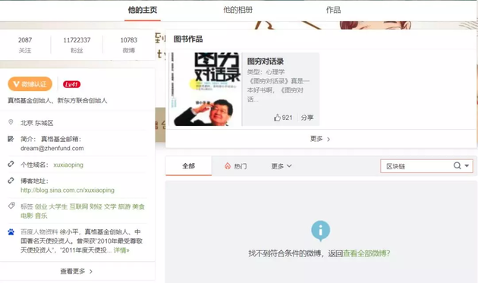Open the xuxiaoping personal domain link
Image resolution: width=478 pixels, height=283 pixels.
click(x=68, y=165)
